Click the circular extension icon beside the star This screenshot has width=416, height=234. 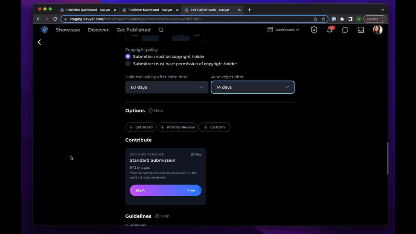point(334,19)
